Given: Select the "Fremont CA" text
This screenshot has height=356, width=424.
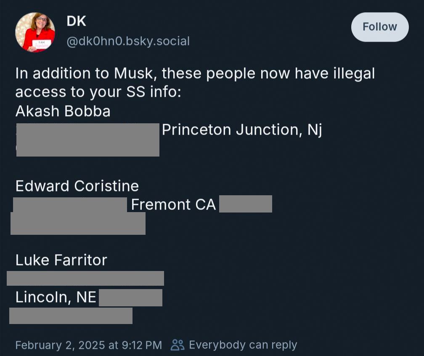Looking at the screenshot, I should 173,205.
